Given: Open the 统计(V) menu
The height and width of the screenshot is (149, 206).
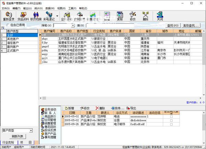Looking at the screenshot, I should [x=38, y=8].
